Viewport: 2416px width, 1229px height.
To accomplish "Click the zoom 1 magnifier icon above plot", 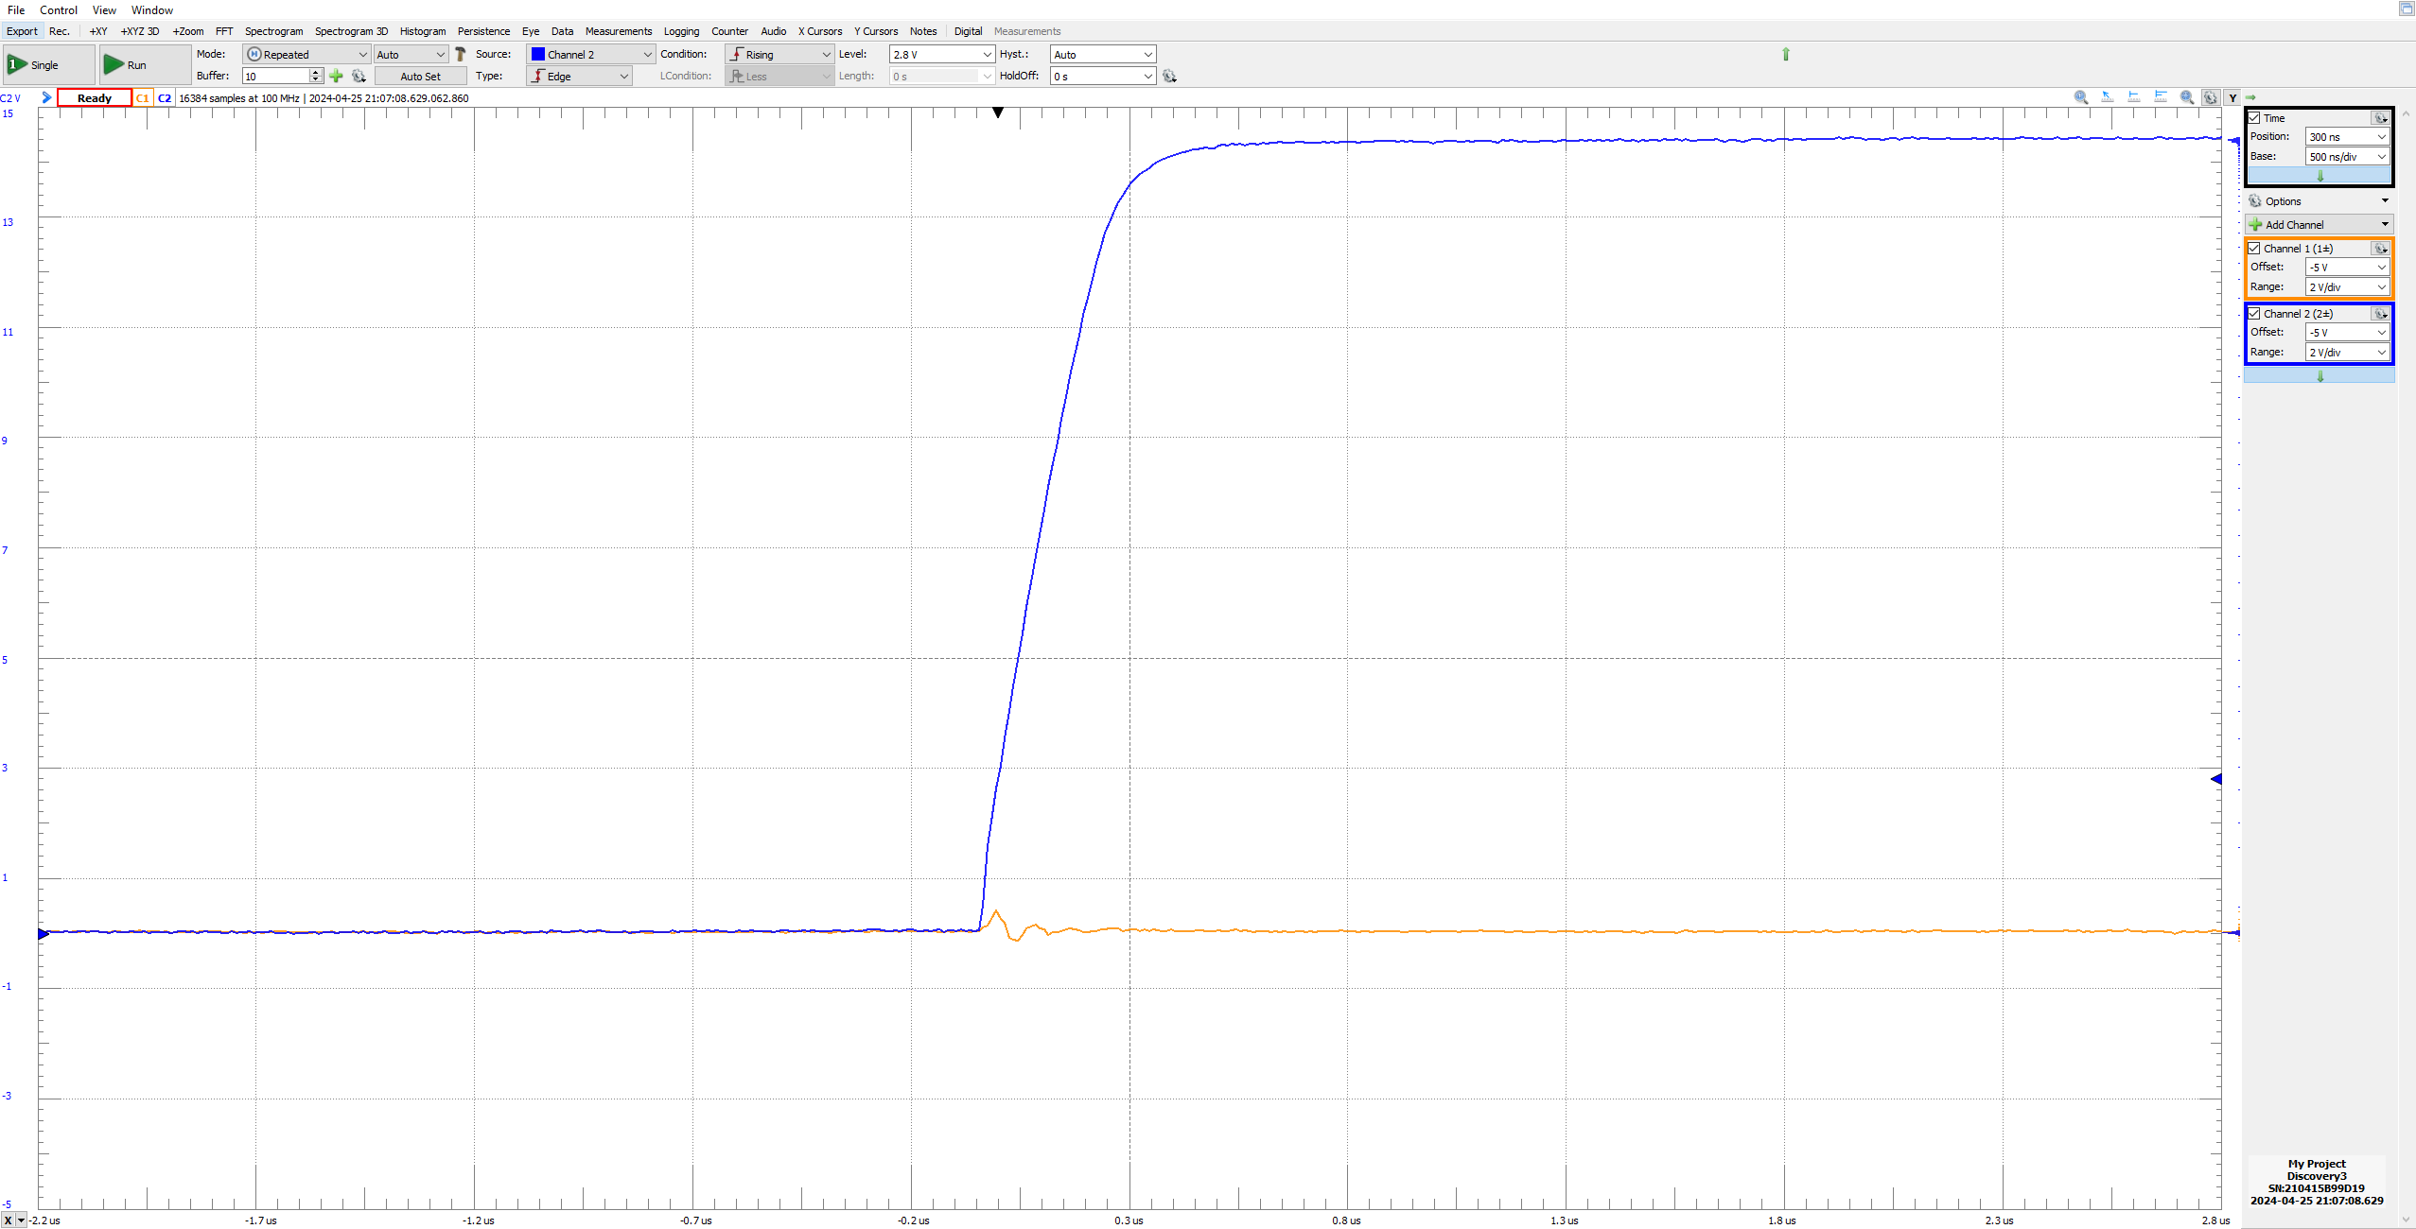I will 2081,97.
